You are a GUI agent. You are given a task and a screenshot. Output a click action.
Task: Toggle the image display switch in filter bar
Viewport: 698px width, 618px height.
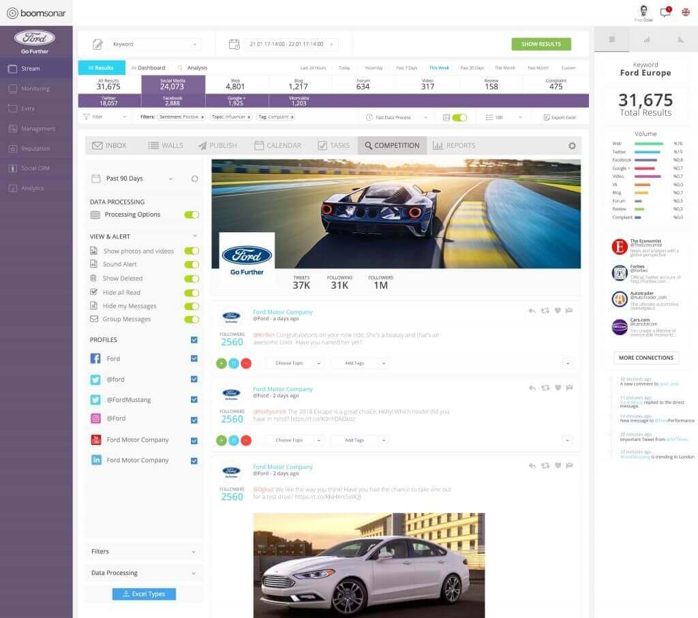click(x=459, y=117)
